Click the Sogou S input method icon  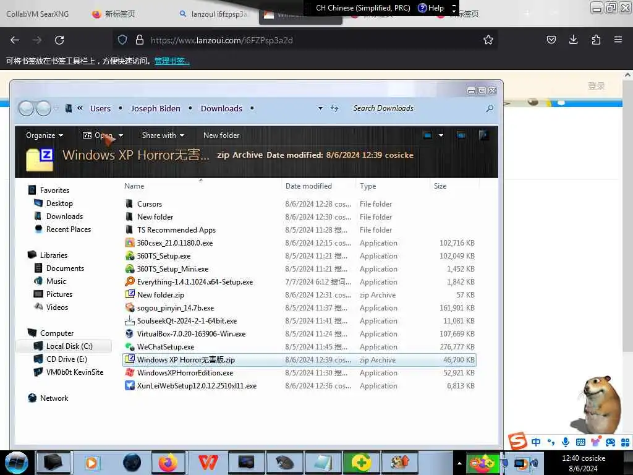(x=517, y=441)
